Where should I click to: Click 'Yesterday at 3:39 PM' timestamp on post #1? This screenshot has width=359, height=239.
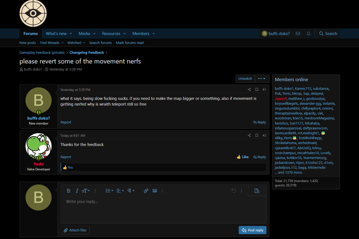(75, 90)
